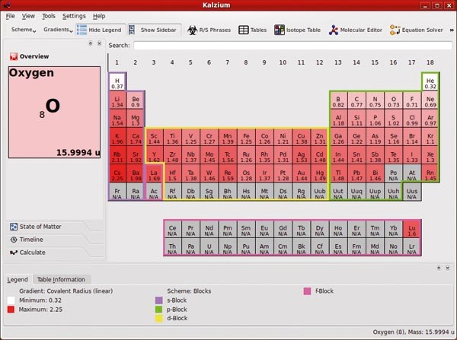
Task: Close the sidebar panel with its X icon
Action: (x=99, y=43)
